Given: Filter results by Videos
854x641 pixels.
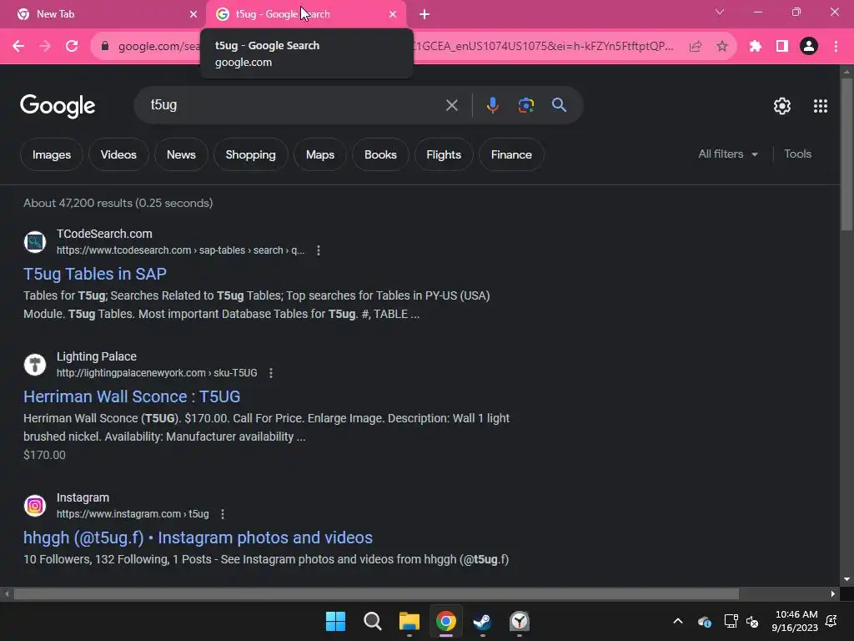Looking at the screenshot, I should pos(118,154).
